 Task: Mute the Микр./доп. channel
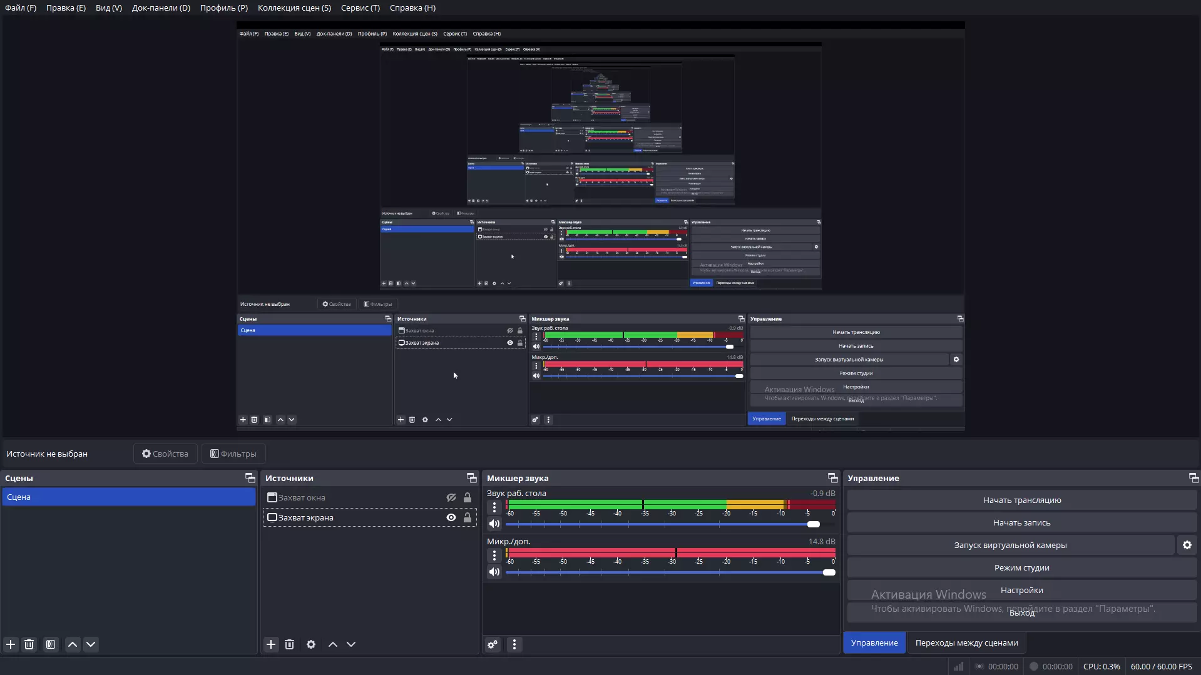(494, 572)
